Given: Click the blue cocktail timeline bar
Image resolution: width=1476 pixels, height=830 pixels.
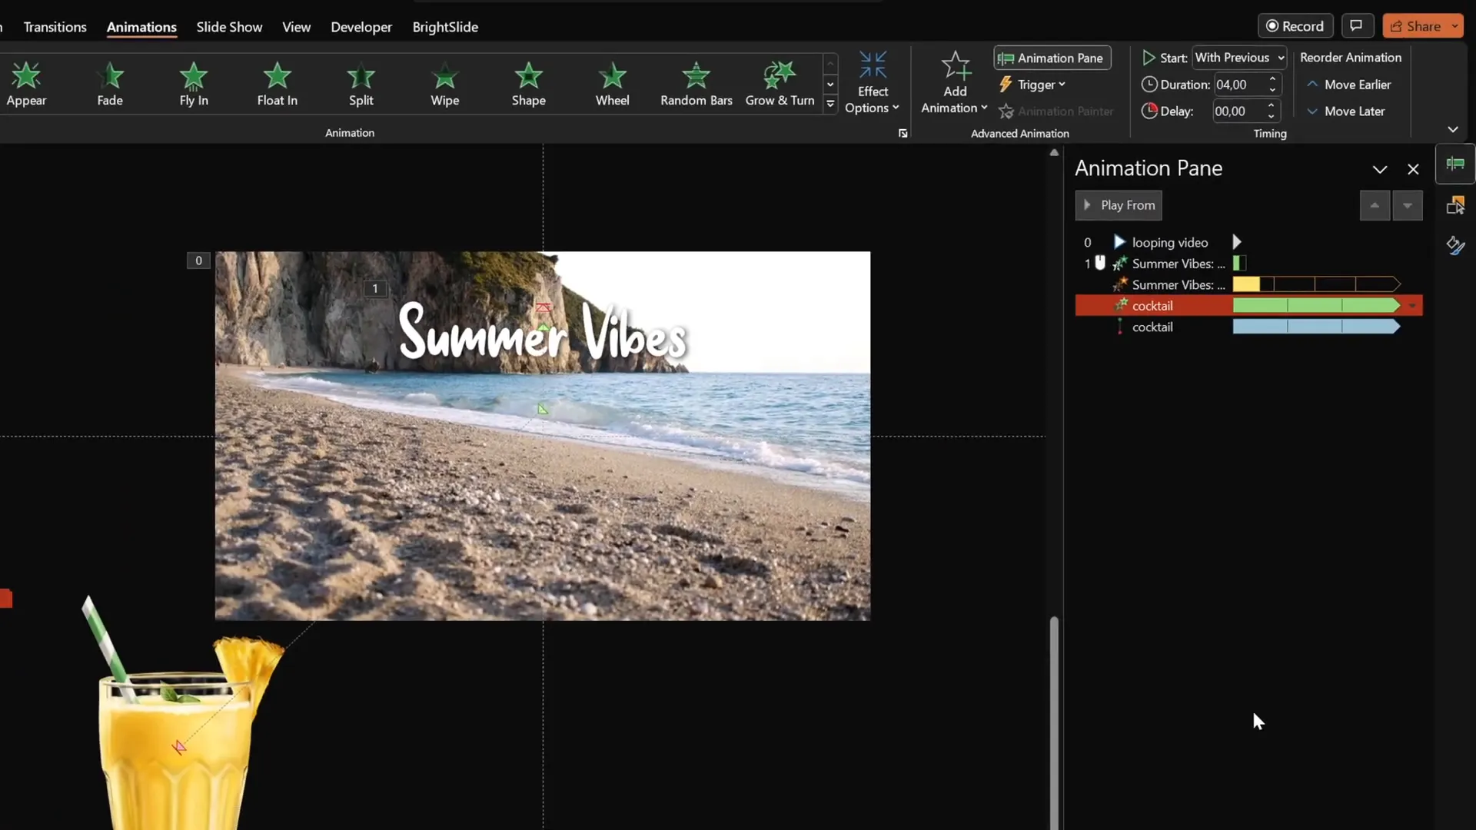Looking at the screenshot, I should [x=1316, y=327].
